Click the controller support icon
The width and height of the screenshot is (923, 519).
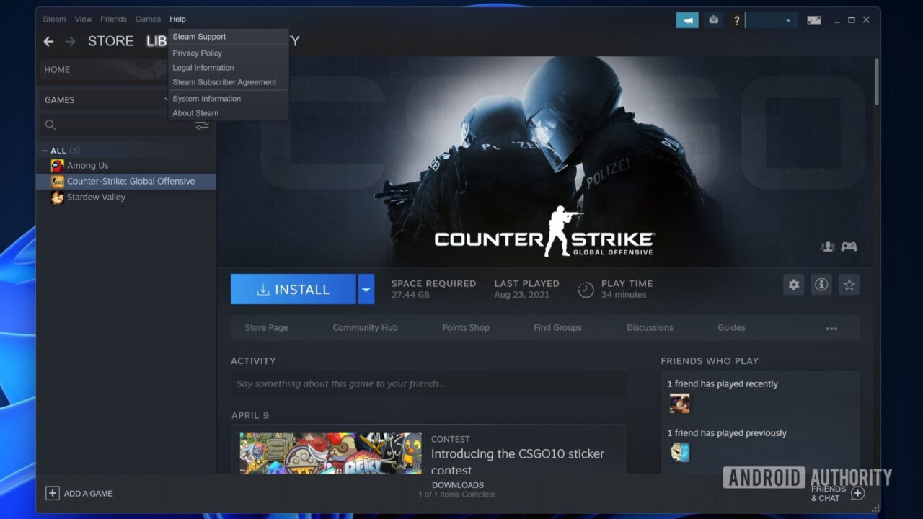click(849, 247)
